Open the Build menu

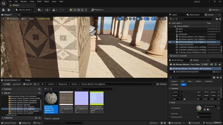click(39, 1)
